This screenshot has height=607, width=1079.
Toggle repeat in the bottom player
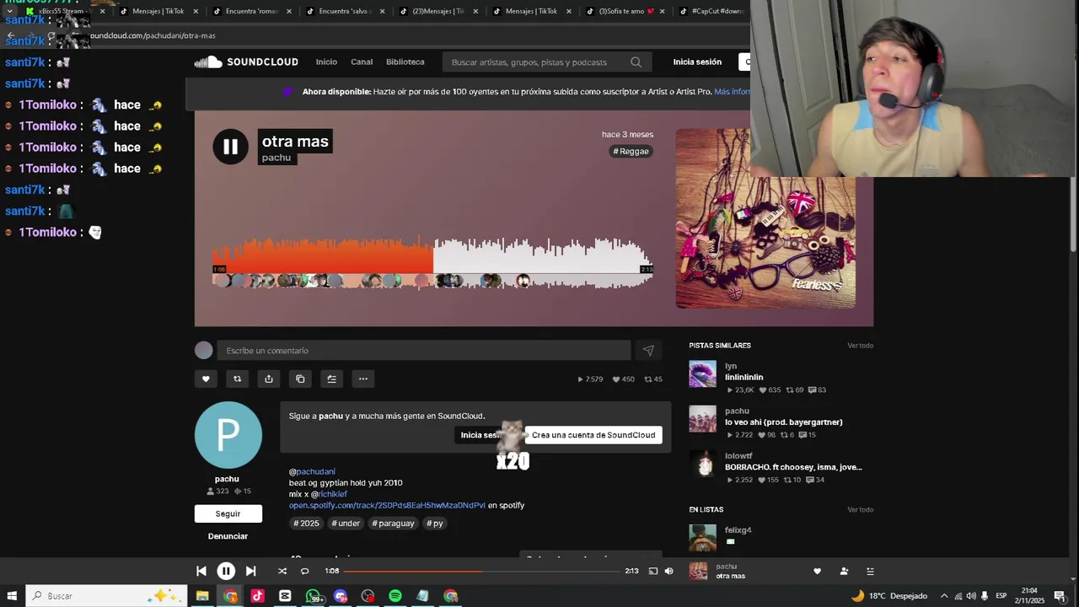tap(304, 571)
